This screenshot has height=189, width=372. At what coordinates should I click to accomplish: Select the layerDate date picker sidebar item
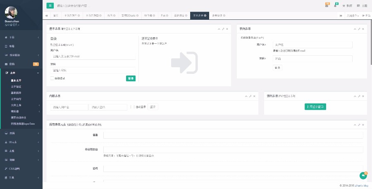coord(23,124)
